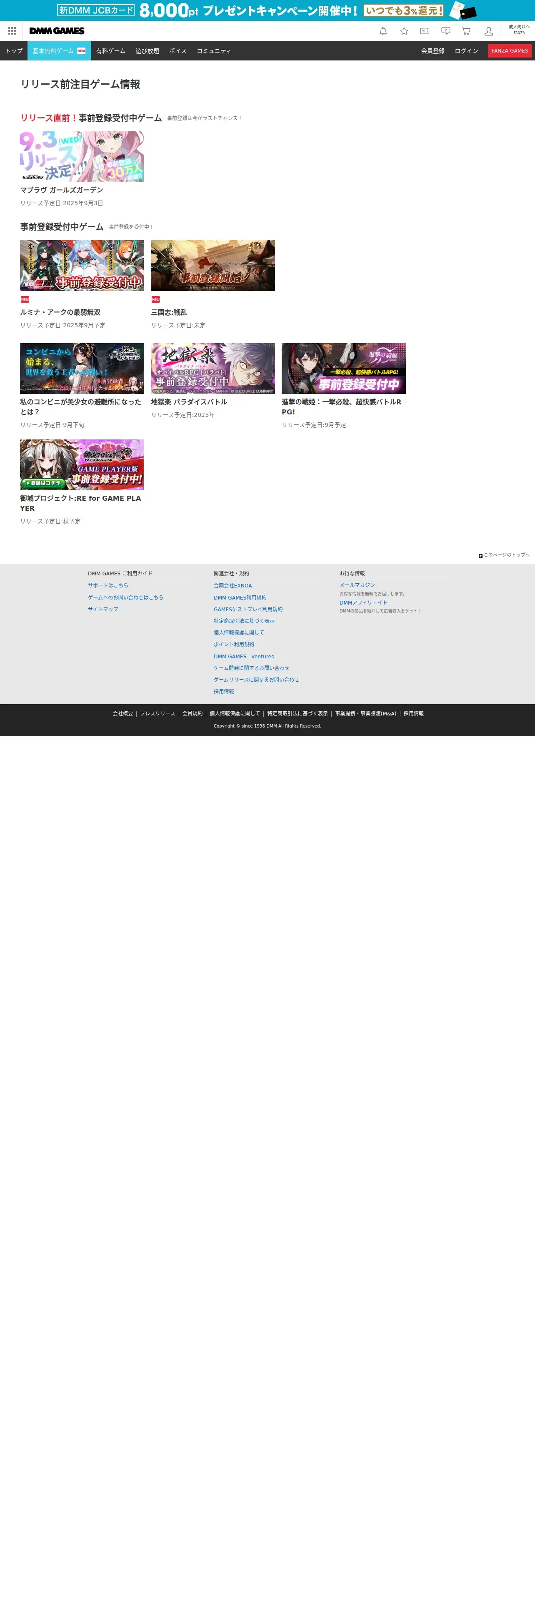Select the 有料ゲーム tab

(111, 51)
